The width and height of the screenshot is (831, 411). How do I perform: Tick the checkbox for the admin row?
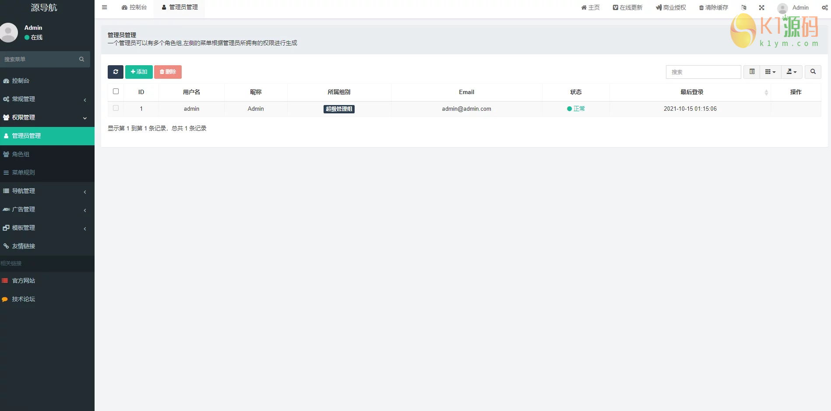[116, 108]
